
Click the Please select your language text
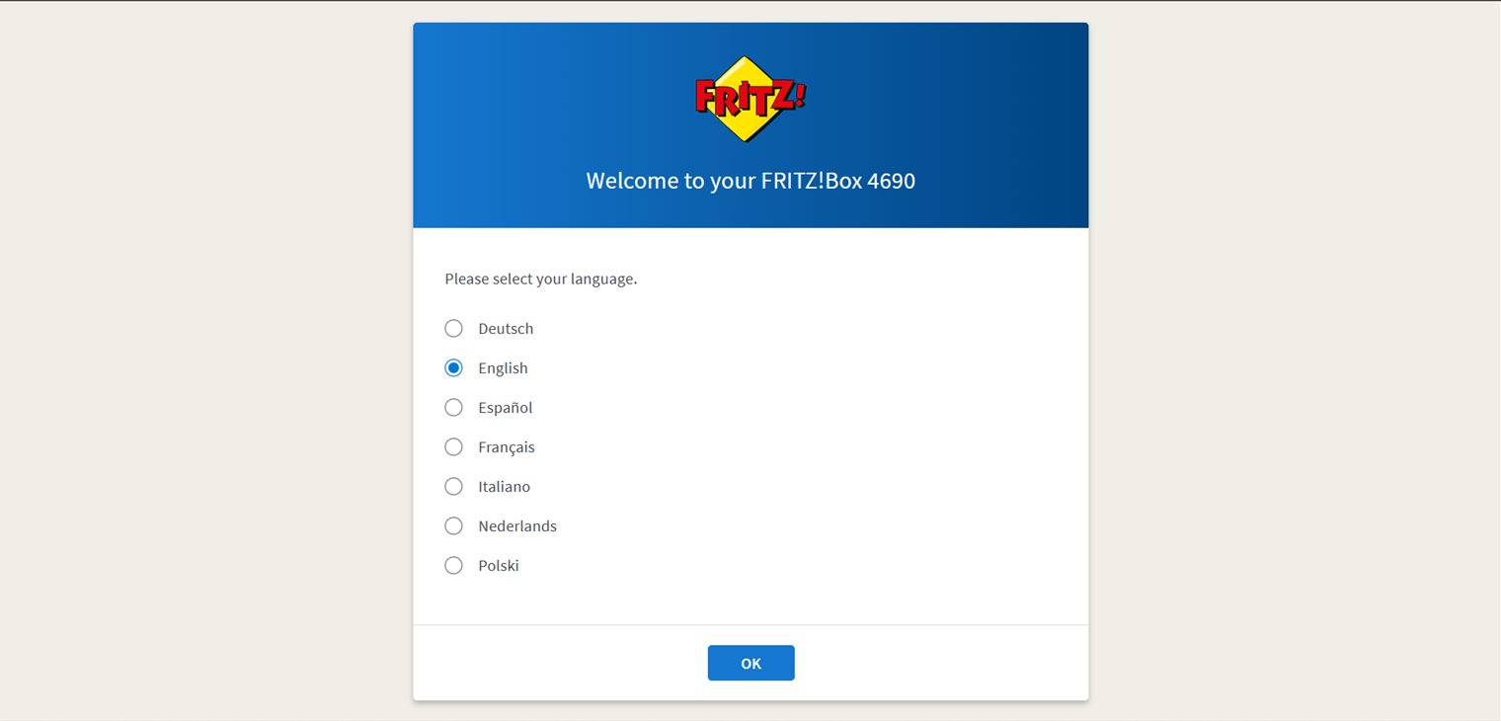pyautogui.click(x=541, y=279)
